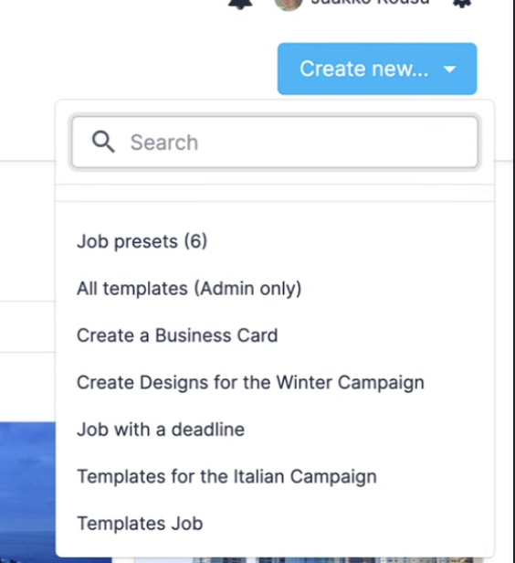
Task: Click the Search placeholder text
Action: pos(164,143)
